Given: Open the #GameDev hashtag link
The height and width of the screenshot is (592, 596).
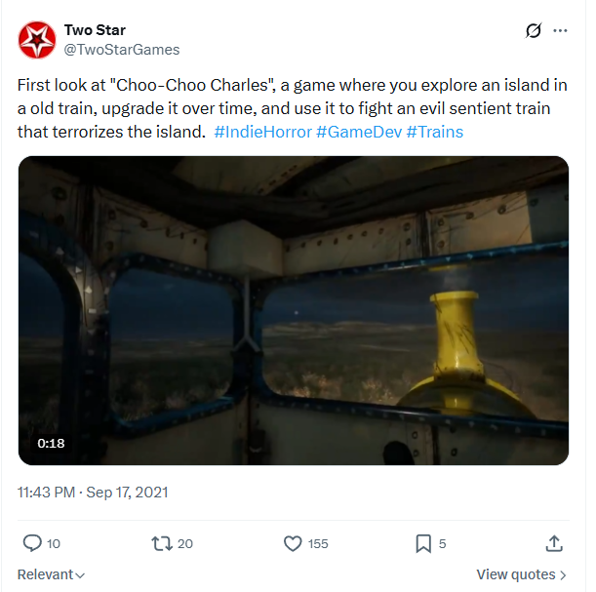Looking at the screenshot, I should coord(358,132).
